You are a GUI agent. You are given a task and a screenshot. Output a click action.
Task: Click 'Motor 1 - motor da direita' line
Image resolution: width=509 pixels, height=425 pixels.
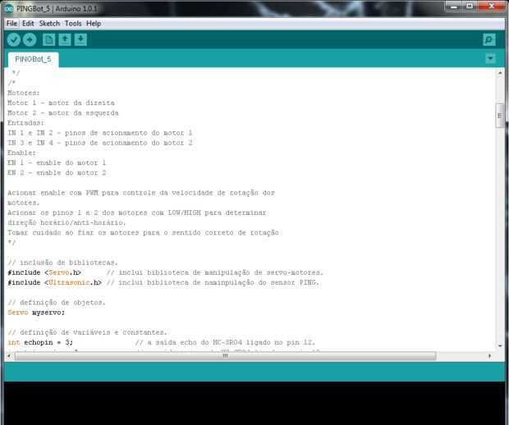click(x=61, y=103)
